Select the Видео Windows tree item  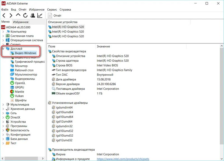[24, 53]
